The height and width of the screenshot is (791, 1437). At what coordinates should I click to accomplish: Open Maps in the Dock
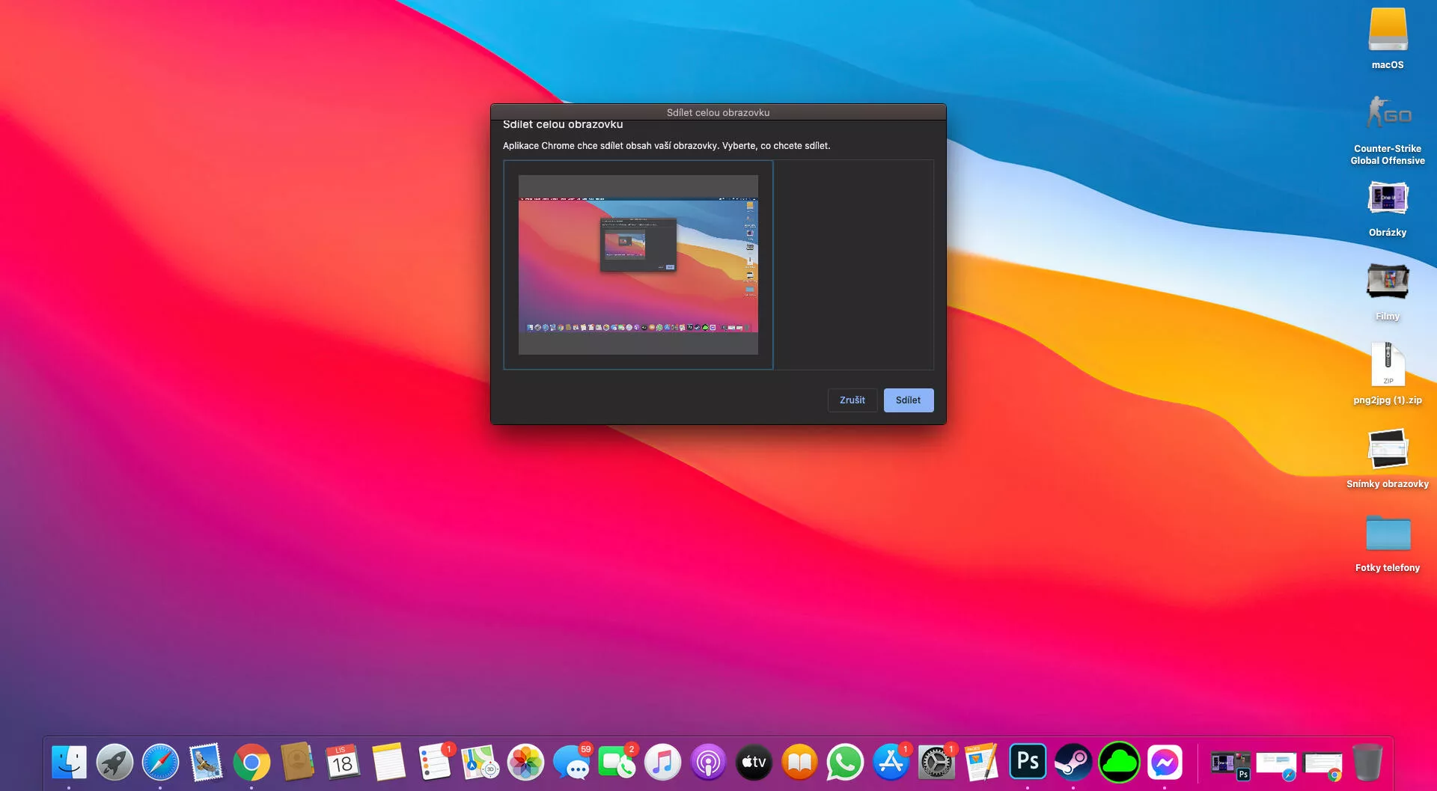point(480,763)
